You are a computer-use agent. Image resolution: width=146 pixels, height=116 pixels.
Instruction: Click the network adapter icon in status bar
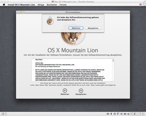(x=118, y=114)
